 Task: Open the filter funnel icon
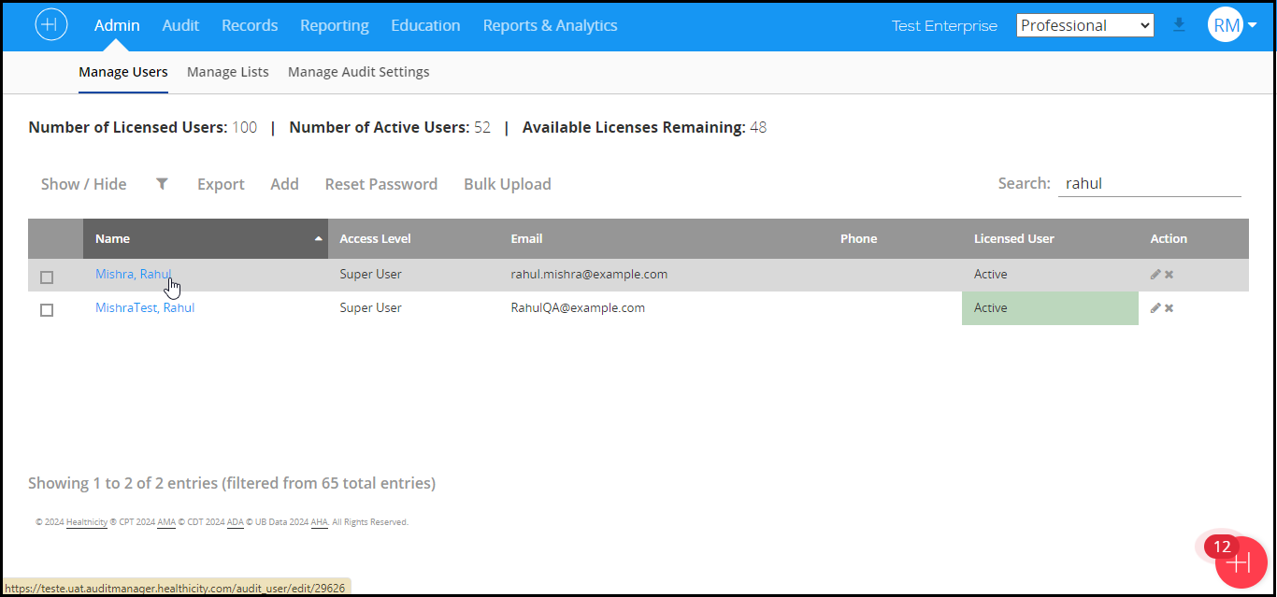(x=162, y=184)
